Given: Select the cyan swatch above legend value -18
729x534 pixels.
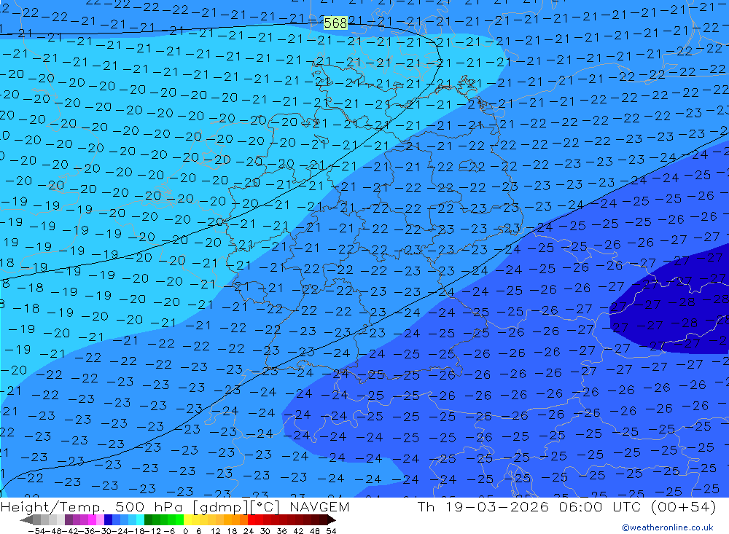Looking at the screenshot, I should tap(140, 519).
